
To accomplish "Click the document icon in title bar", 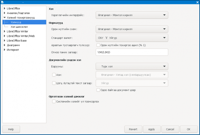I will pos(2,2).
